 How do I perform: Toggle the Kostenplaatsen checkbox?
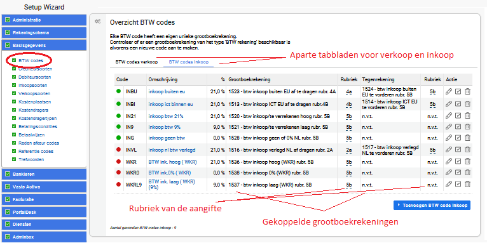13,102
